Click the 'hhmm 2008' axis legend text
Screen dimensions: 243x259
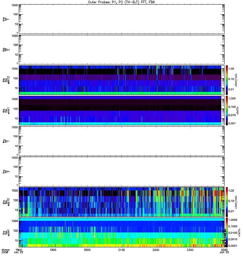6,251
